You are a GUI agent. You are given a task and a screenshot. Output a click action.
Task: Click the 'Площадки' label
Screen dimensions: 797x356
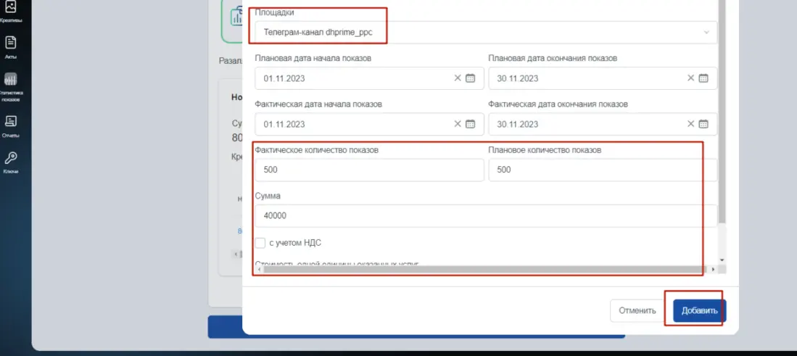[274, 12]
